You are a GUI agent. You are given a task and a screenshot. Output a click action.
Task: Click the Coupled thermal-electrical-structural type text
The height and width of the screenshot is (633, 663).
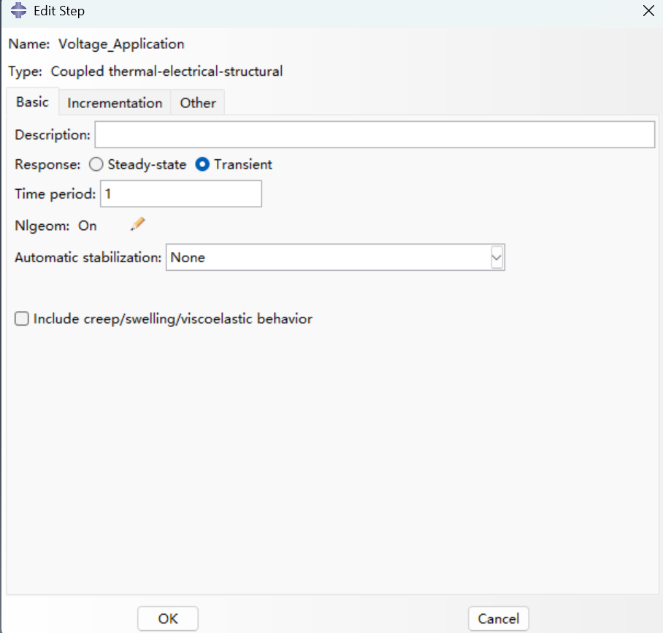click(166, 71)
